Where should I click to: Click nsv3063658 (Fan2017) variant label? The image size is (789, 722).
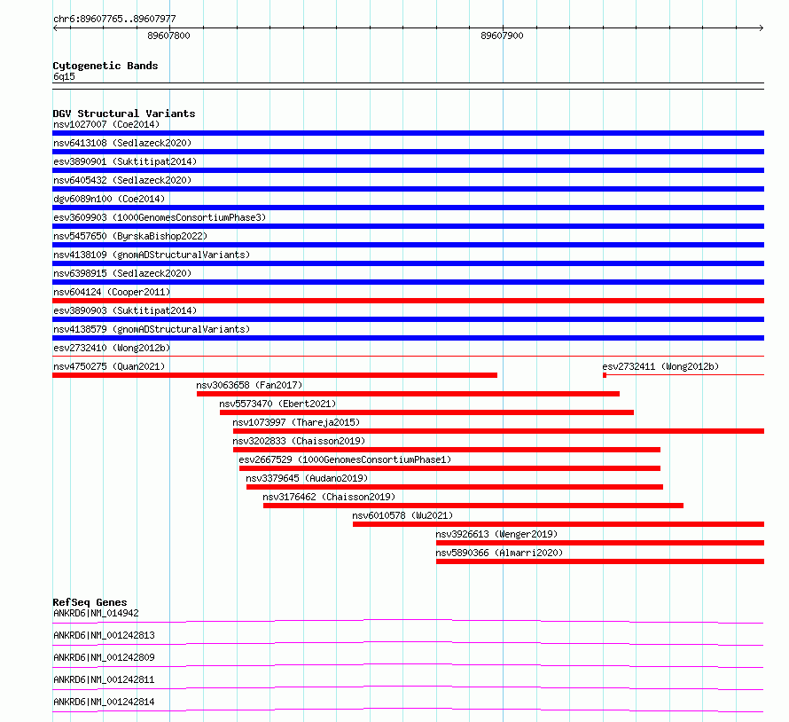[x=249, y=385]
